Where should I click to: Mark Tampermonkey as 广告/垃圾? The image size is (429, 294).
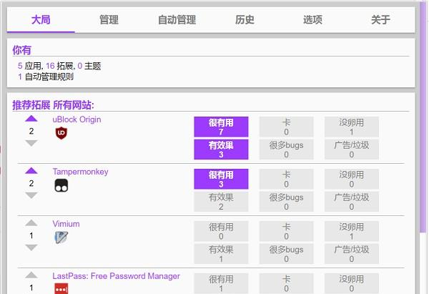pos(352,202)
